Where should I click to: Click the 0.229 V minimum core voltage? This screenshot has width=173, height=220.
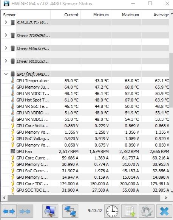click(x=102, y=126)
